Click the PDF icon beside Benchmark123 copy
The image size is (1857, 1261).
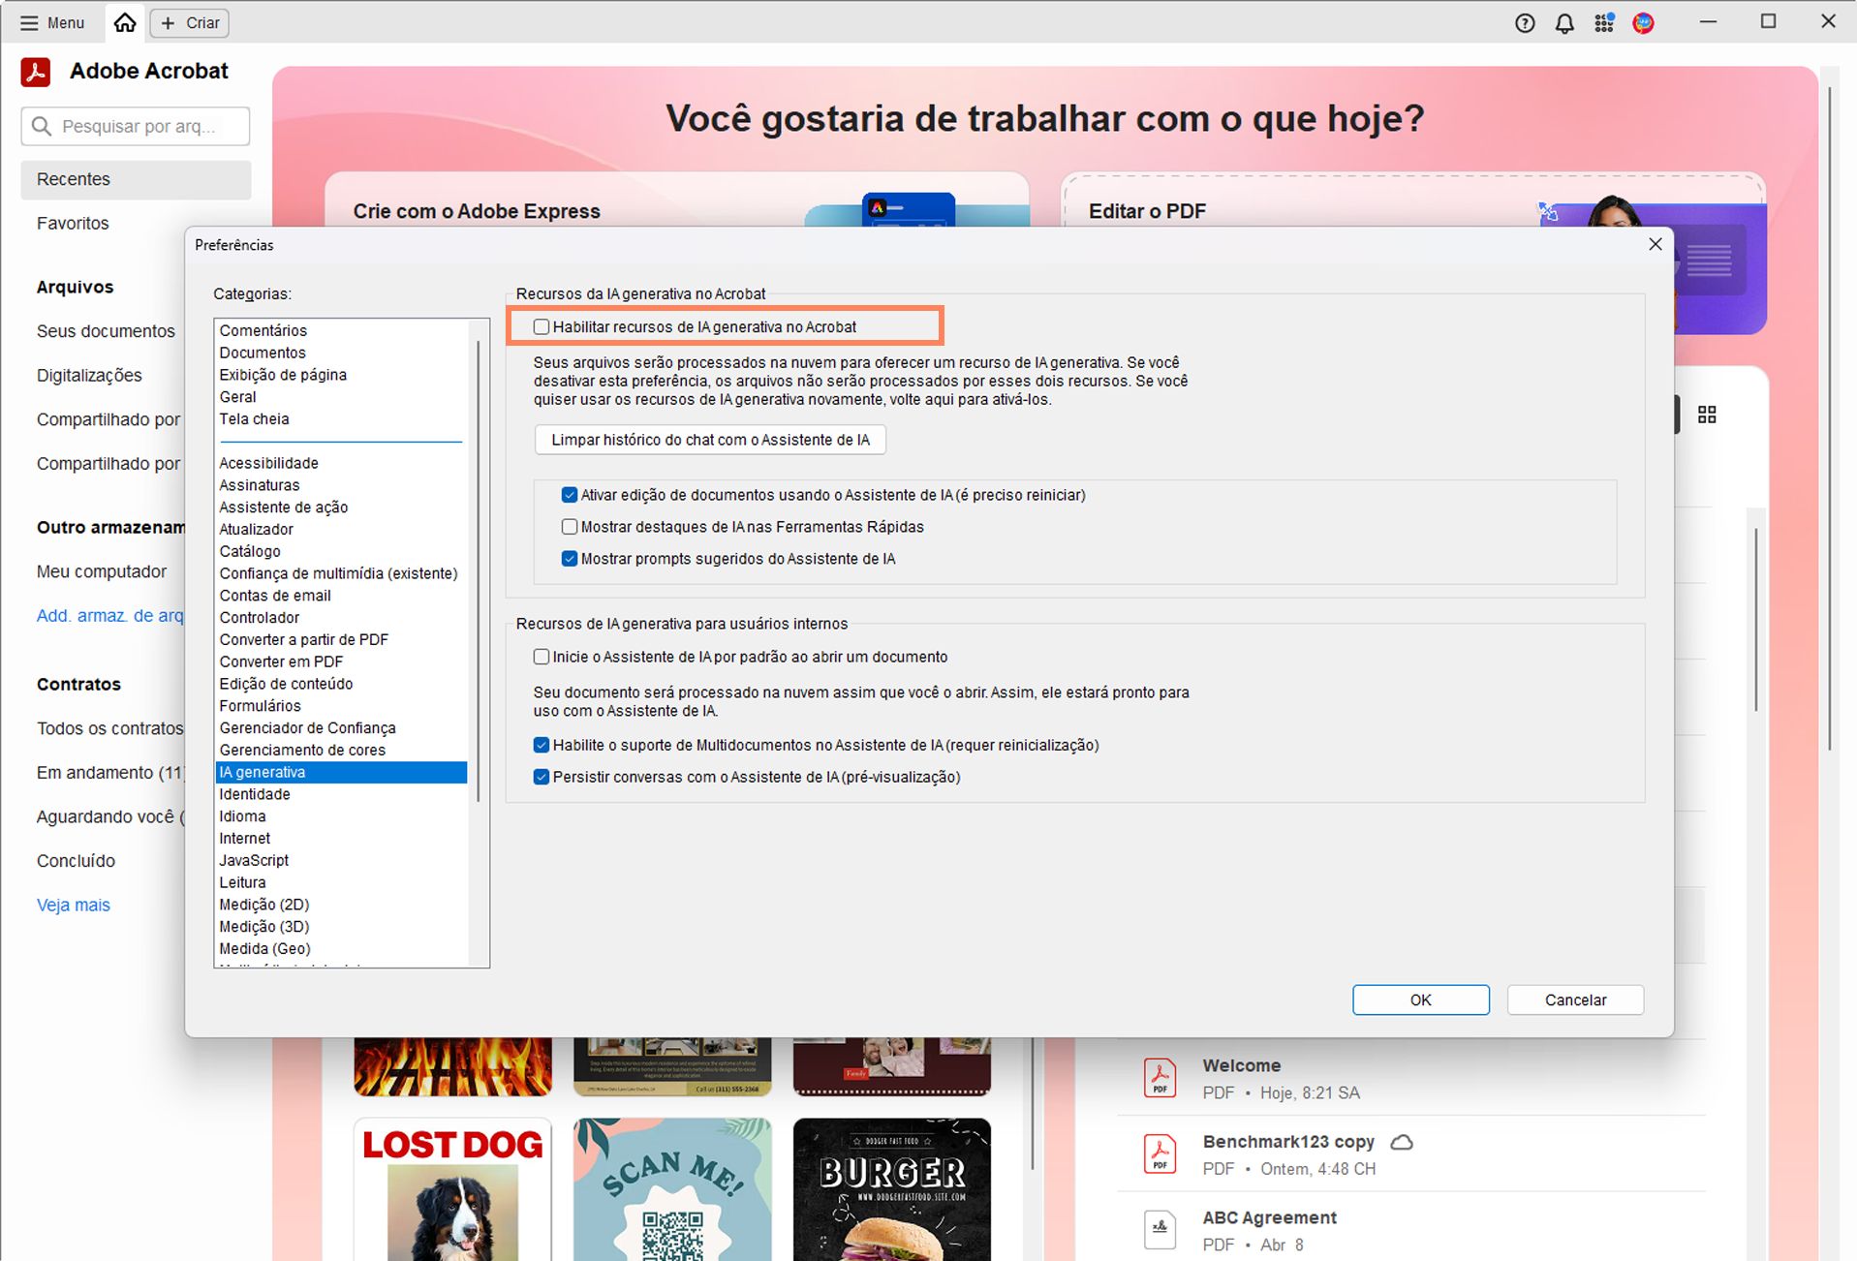coord(1160,1153)
